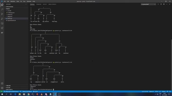Open the Run and Debug view
Viewport: 172px width, 96px height.
(x=2, y=19)
